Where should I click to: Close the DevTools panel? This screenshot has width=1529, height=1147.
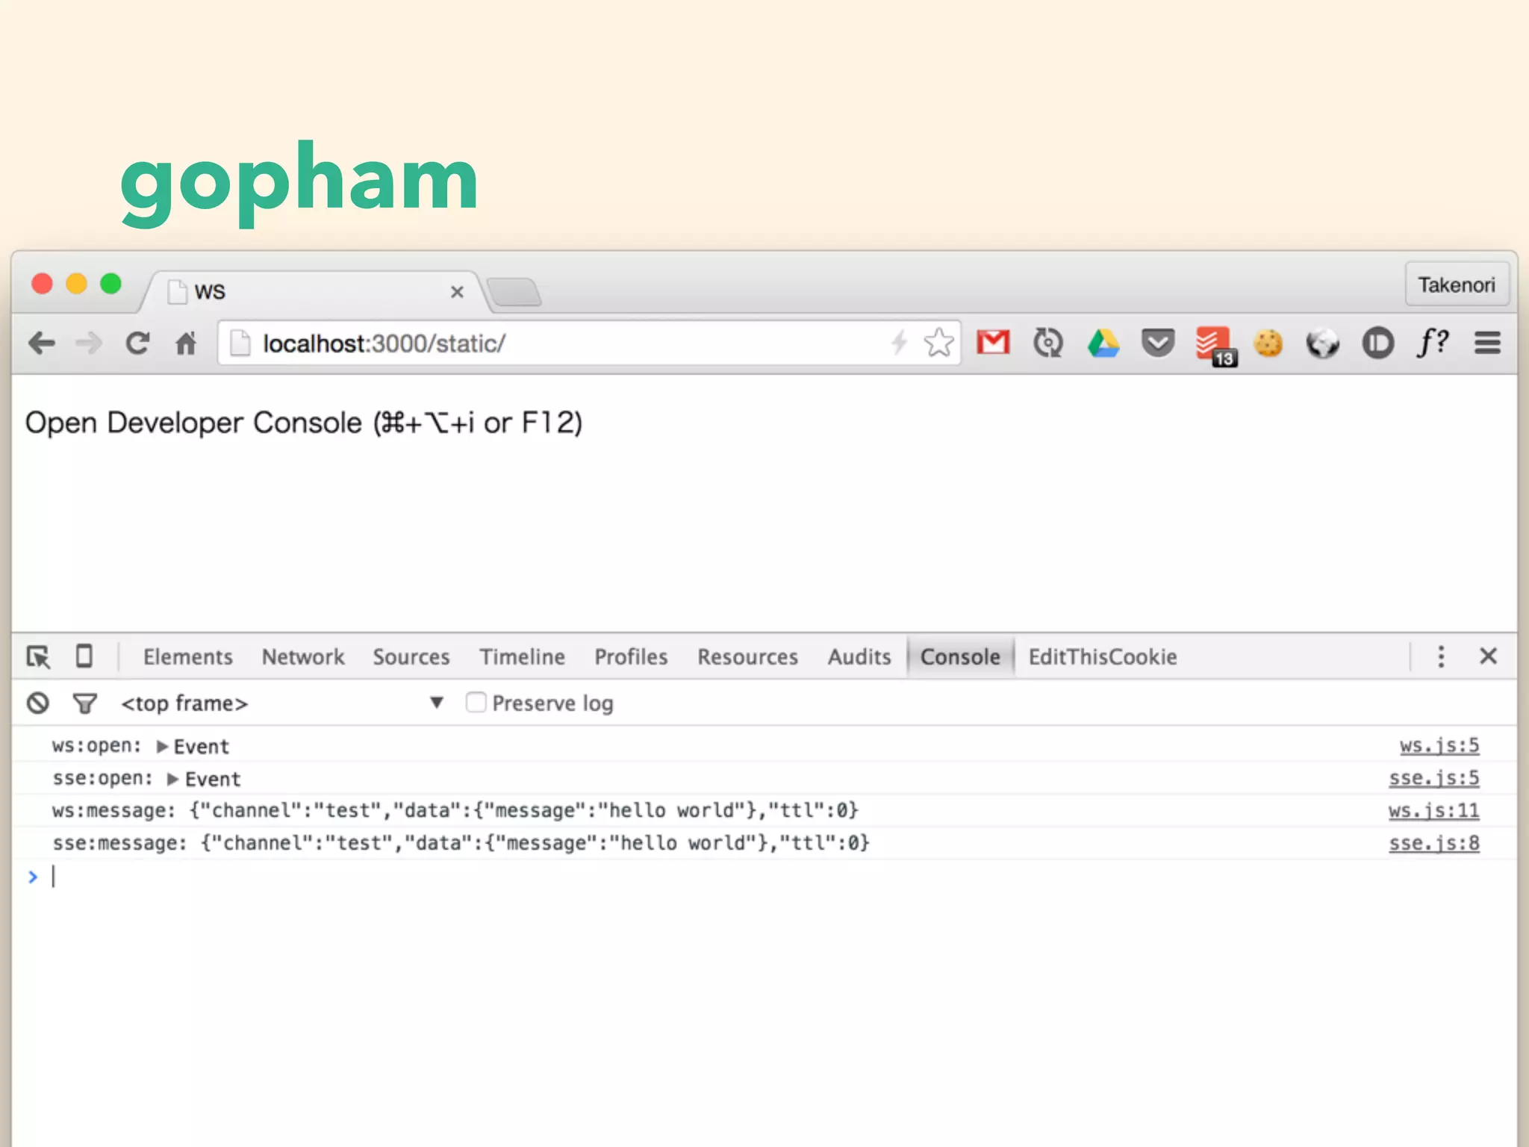pyautogui.click(x=1488, y=656)
